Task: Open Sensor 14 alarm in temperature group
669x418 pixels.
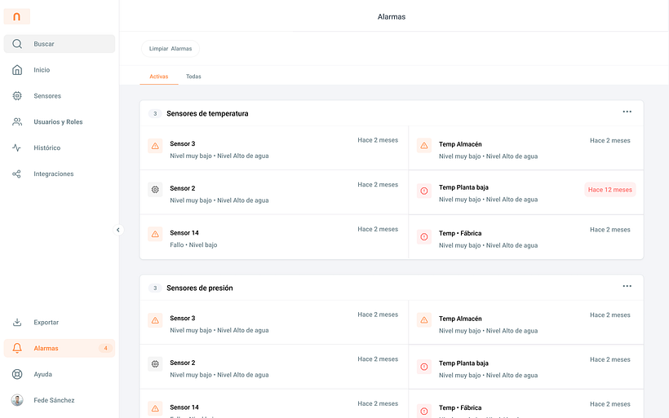Action: coord(184,233)
